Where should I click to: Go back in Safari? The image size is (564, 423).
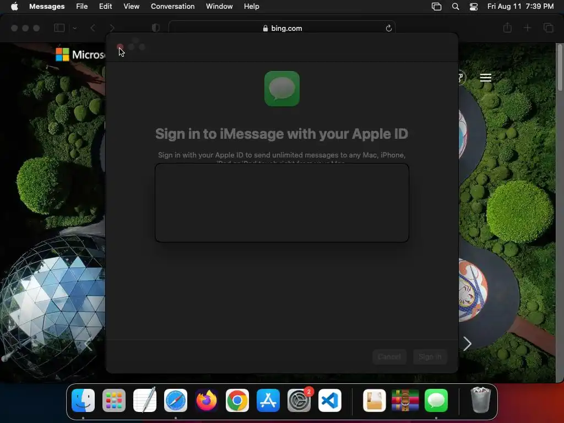point(93,28)
